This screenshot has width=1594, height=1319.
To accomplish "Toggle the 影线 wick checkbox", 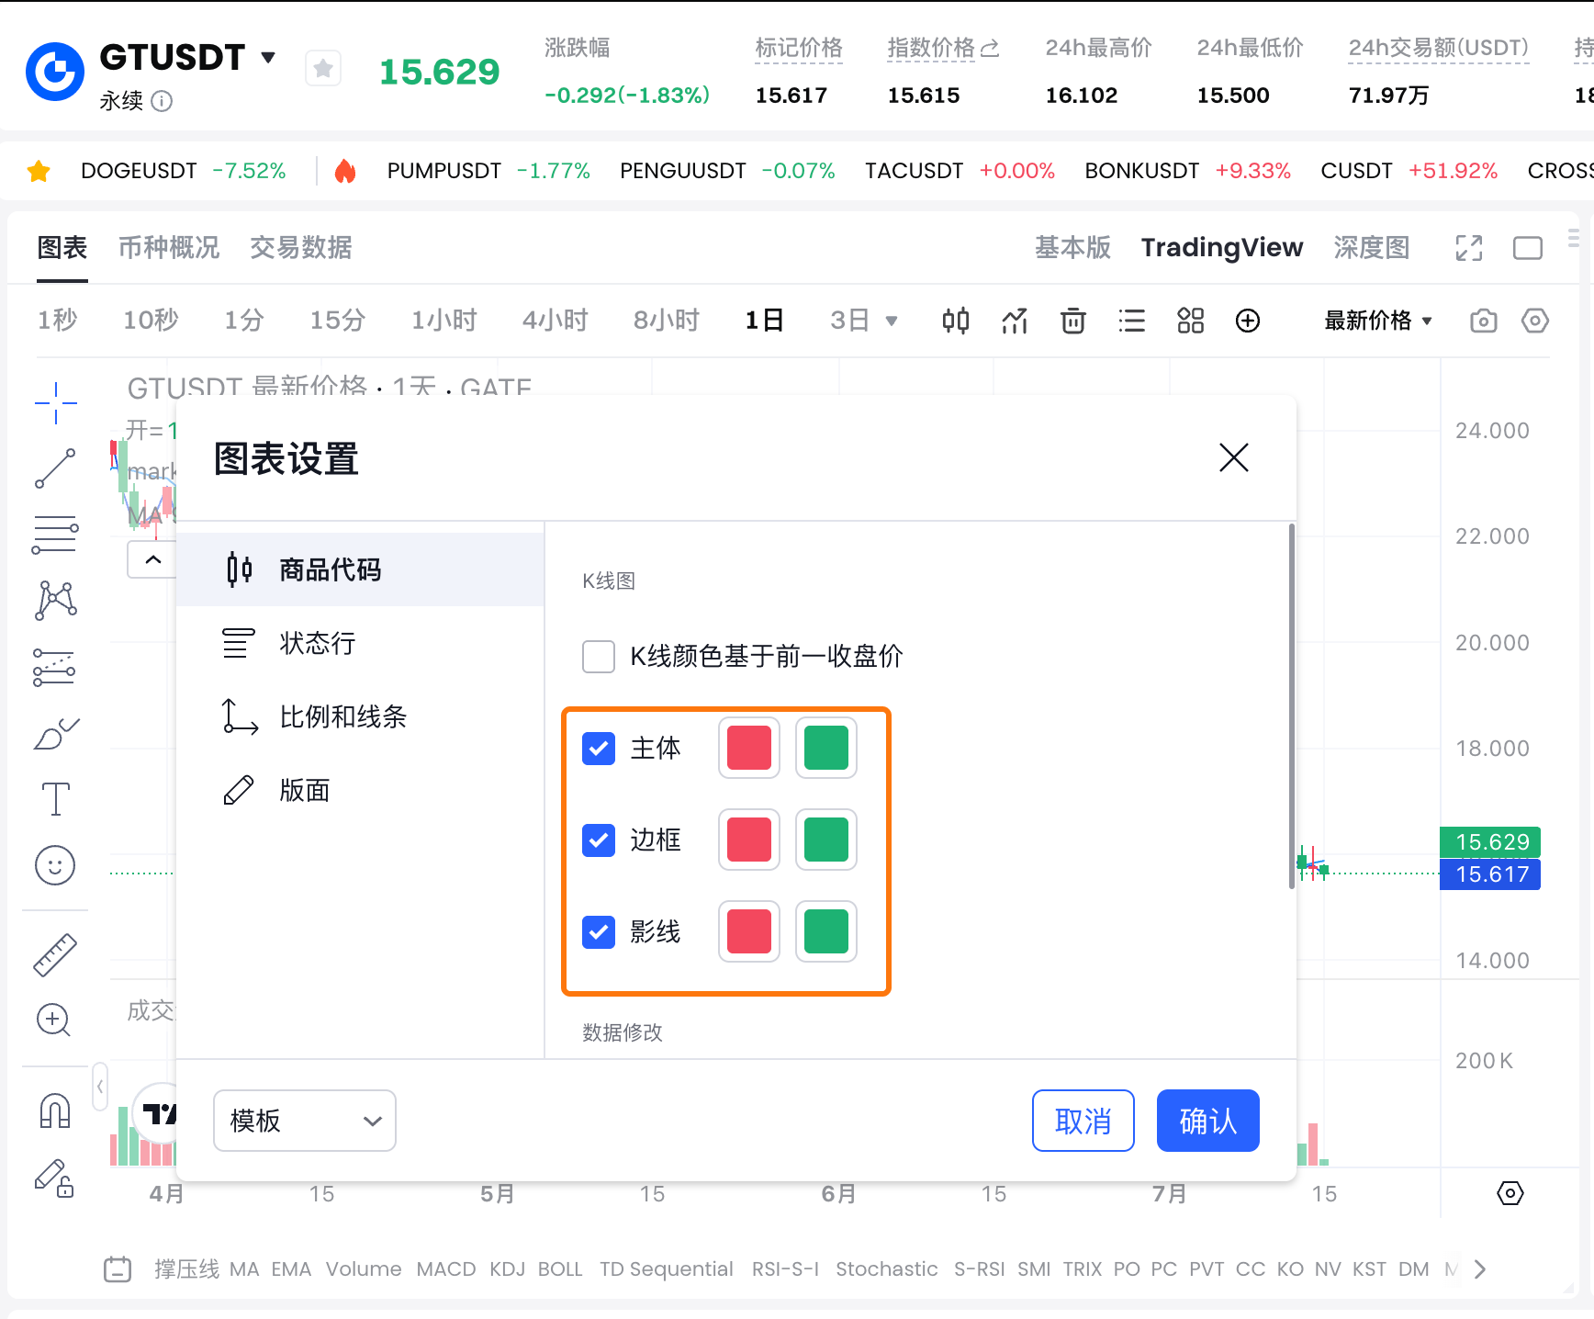I will coord(599,932).
